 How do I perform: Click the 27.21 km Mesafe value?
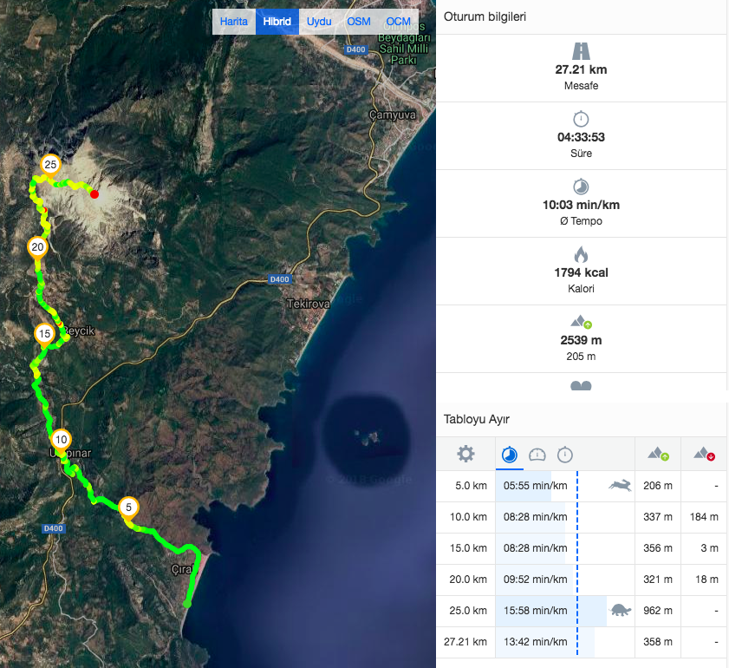coord(581,69)
